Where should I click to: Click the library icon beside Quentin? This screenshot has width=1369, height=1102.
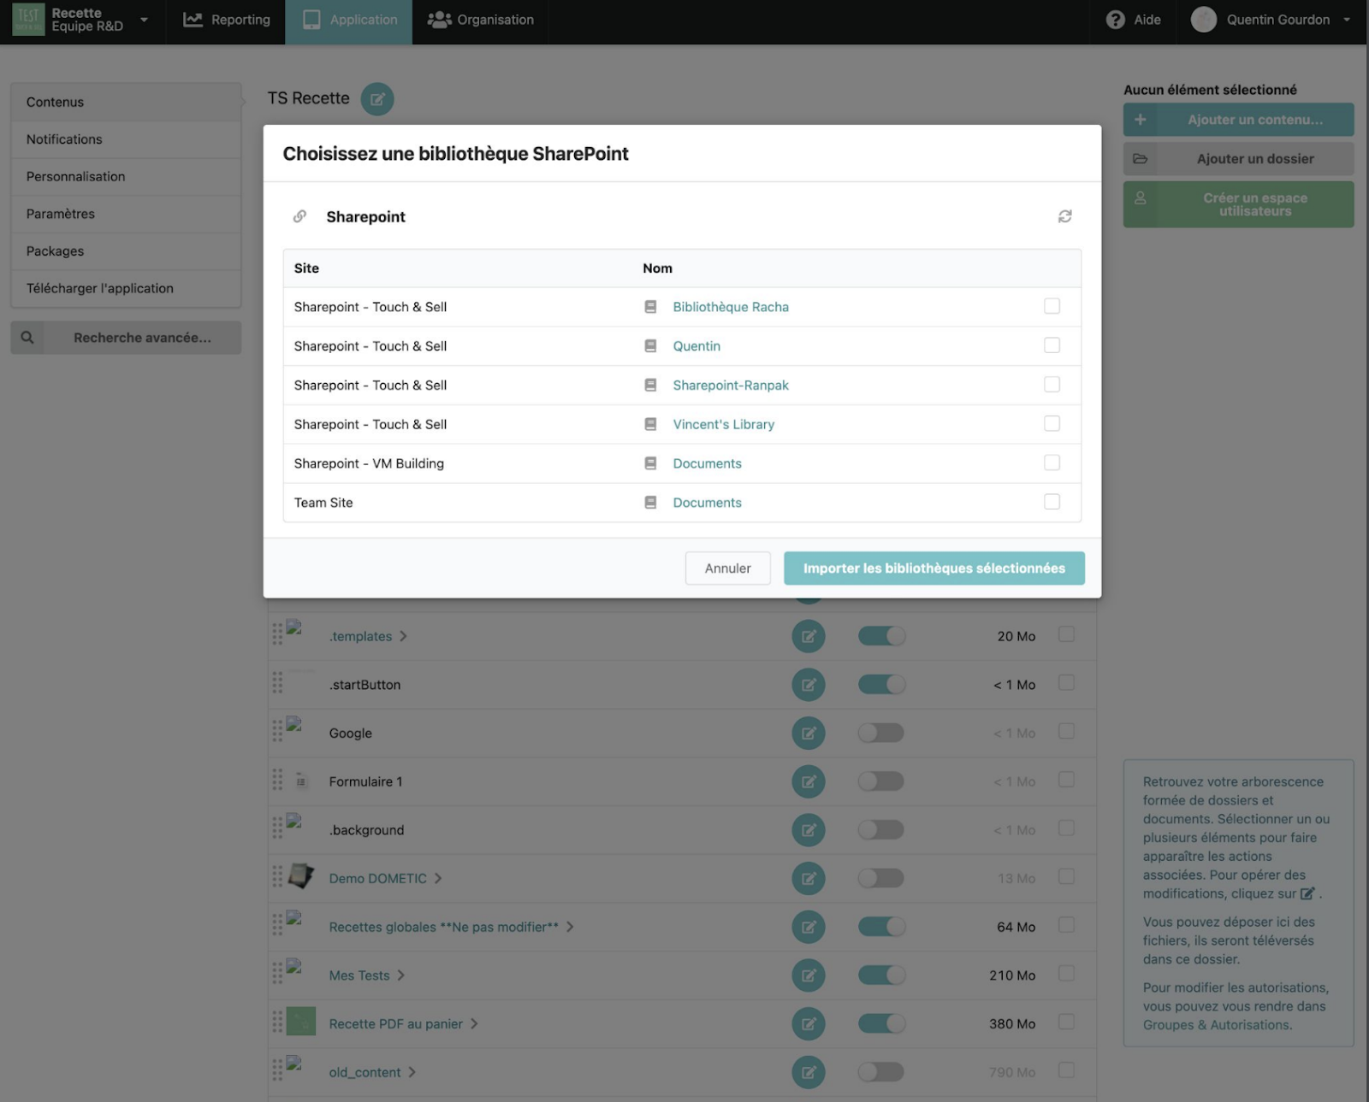650,346
